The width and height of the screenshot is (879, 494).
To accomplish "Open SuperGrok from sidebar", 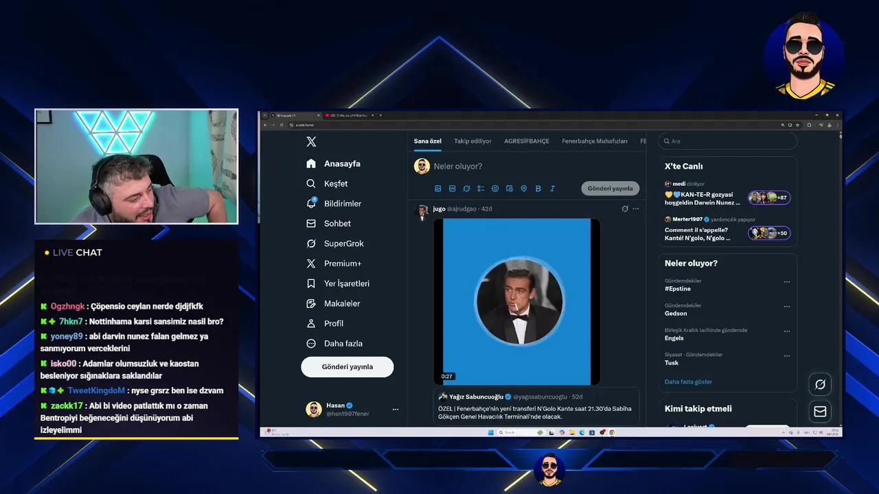I will 334,243.
